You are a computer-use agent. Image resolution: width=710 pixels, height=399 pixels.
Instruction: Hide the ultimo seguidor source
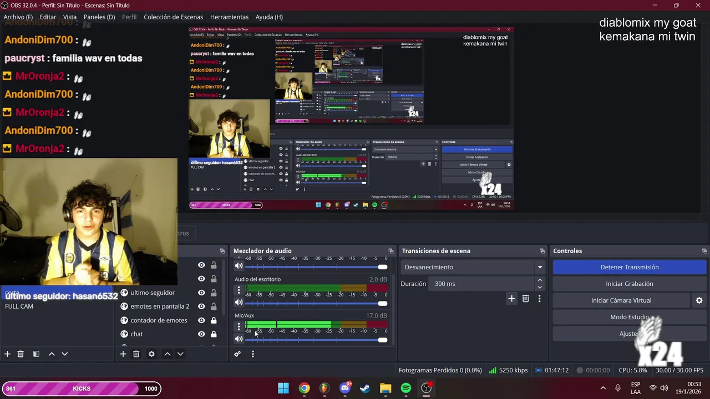pyautogui.click(x=201, y=293)
